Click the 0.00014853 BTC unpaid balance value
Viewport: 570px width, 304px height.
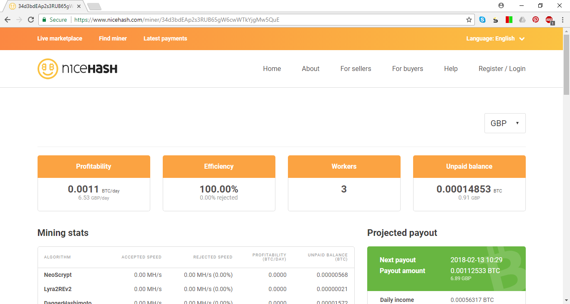(469, 190)
